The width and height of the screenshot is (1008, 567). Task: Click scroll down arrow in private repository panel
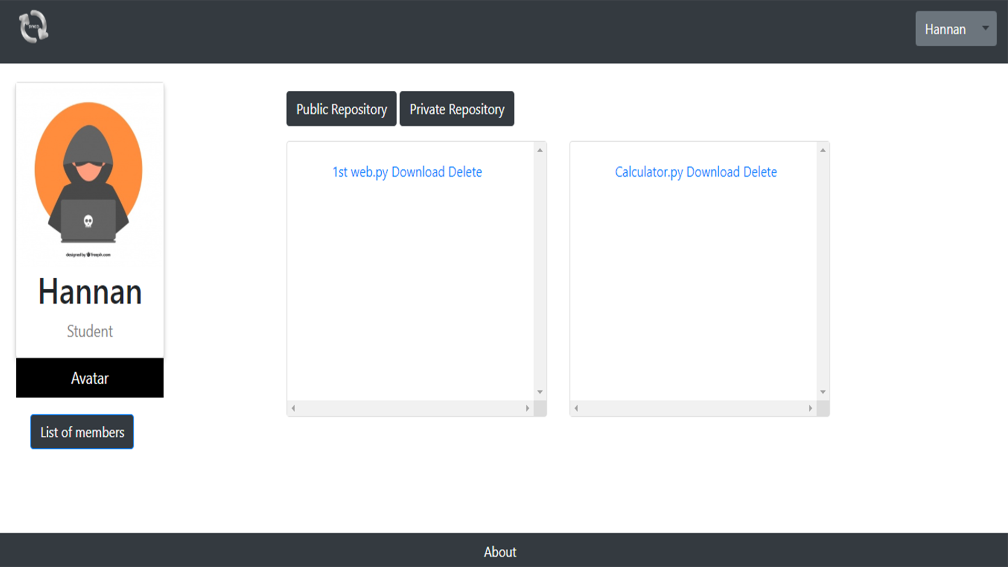(823, 392)
